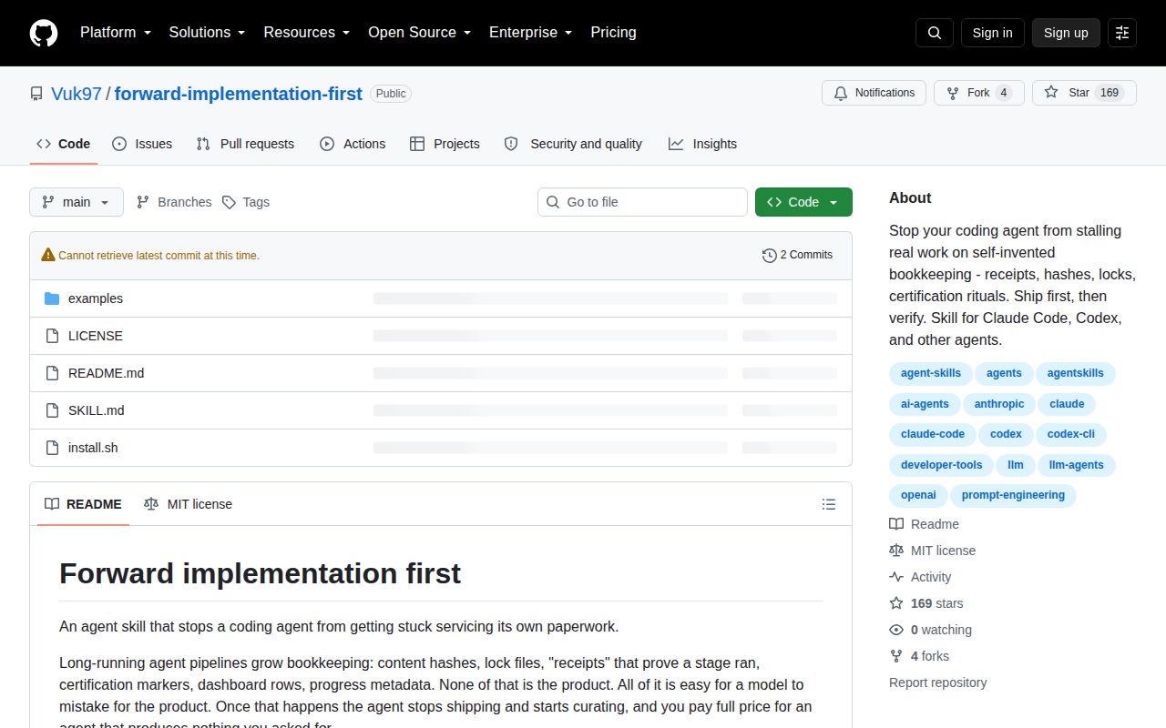
Task: Click the scale icon beside MIT license in About
Action: coord(896,551)
